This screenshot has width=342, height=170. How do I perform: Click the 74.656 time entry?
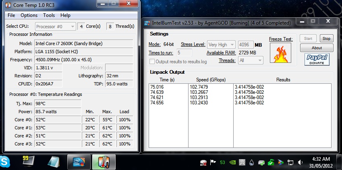(157, 103)
